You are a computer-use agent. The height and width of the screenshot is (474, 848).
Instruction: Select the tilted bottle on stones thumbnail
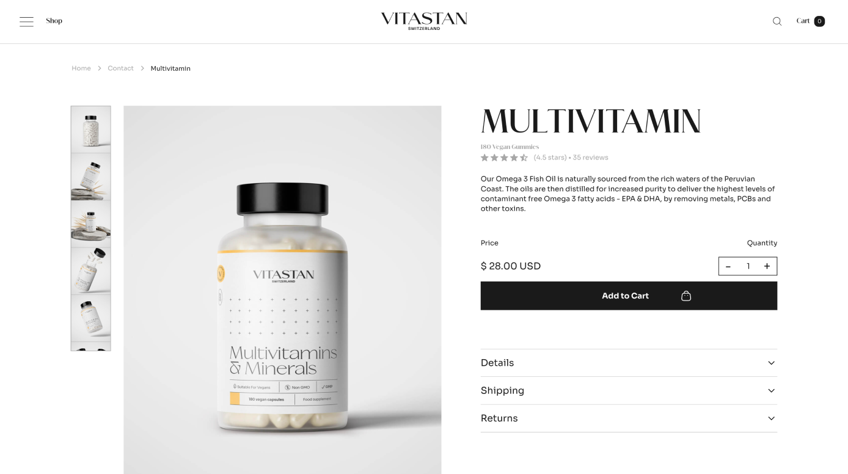pos(91,177)
